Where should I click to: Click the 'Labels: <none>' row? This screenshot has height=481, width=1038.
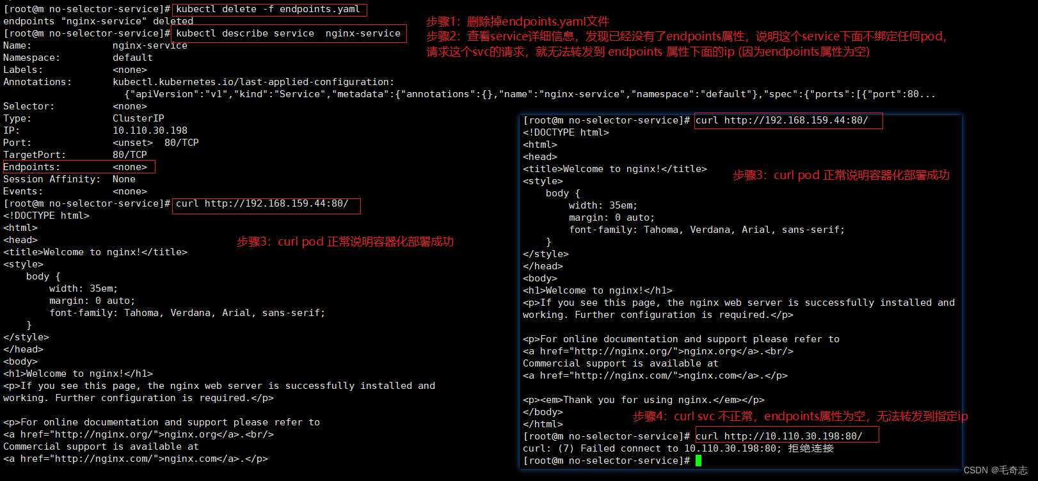75,70
